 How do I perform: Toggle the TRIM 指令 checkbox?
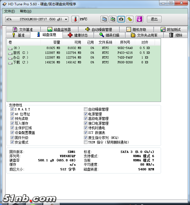coord(86,142)
